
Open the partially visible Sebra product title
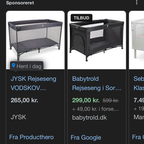(x=139, y=83)
